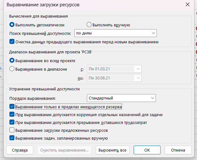Toggle 'прерывание оставшихся трудозатрат' checkbox

[x=12, y=122]
